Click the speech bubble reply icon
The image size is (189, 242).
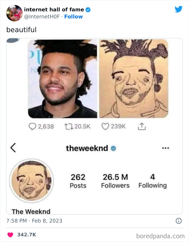32,127
